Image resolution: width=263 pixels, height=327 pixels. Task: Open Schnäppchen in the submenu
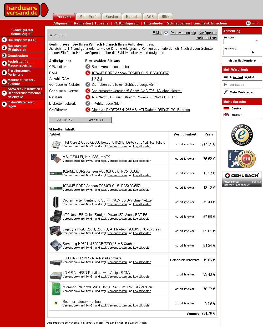point(178,23)
